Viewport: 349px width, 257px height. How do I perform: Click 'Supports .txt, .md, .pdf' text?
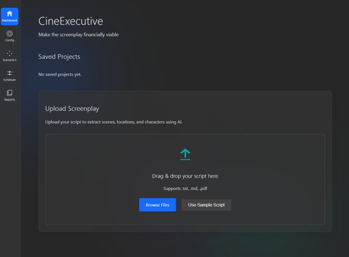click(x=185, y=188)
